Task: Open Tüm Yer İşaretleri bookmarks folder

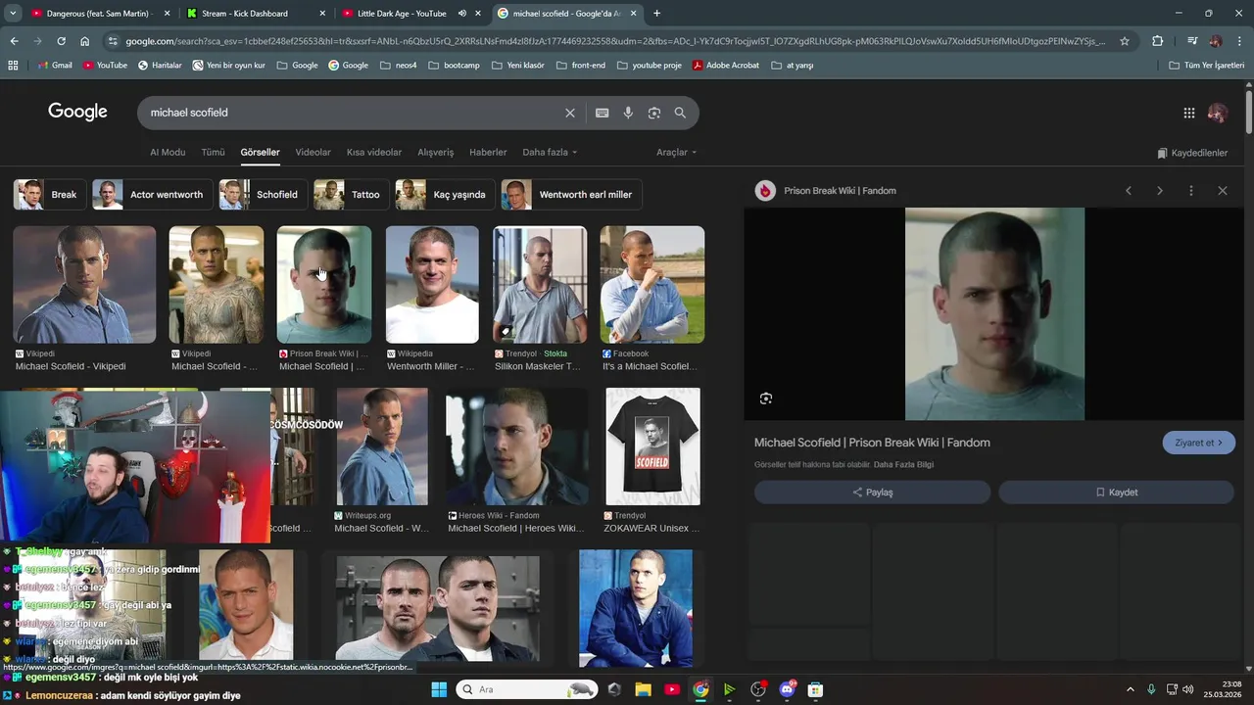Action: (x=1206, y=66)
